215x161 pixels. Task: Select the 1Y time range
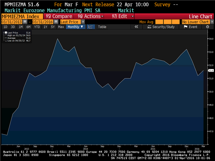[45, 27]
